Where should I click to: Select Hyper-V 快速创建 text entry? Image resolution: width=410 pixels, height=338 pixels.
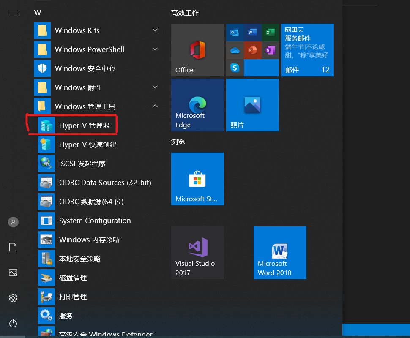87,144
